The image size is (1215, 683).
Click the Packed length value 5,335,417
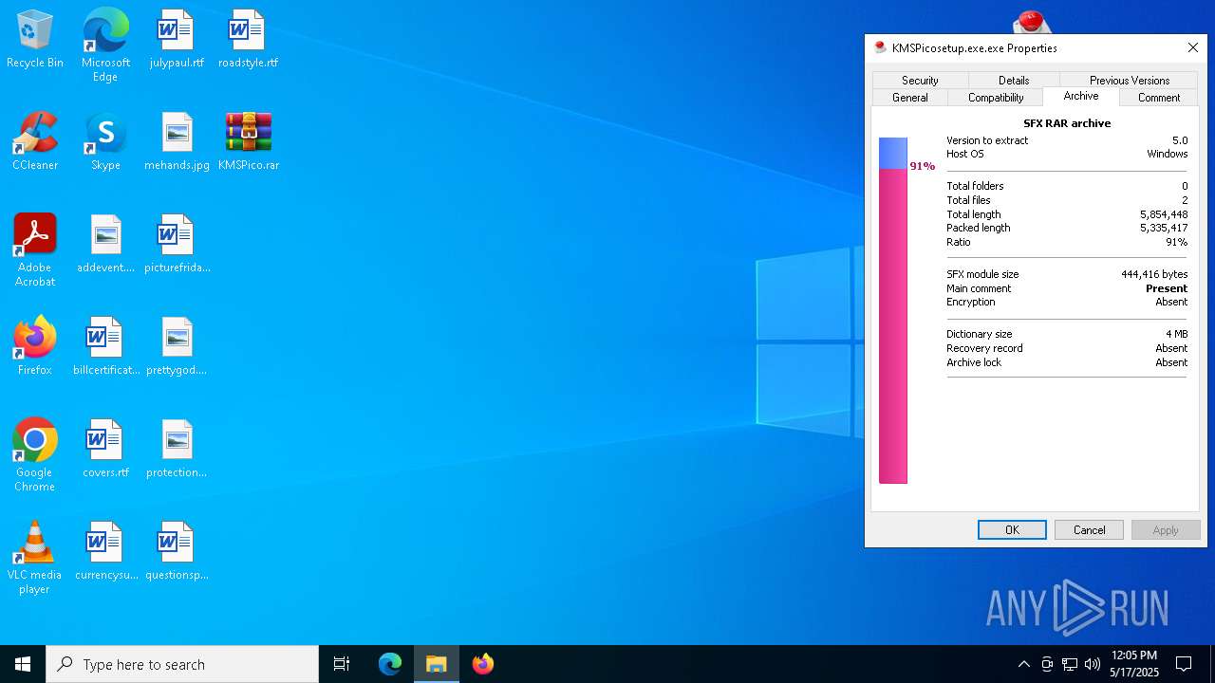click(1164, 228)
